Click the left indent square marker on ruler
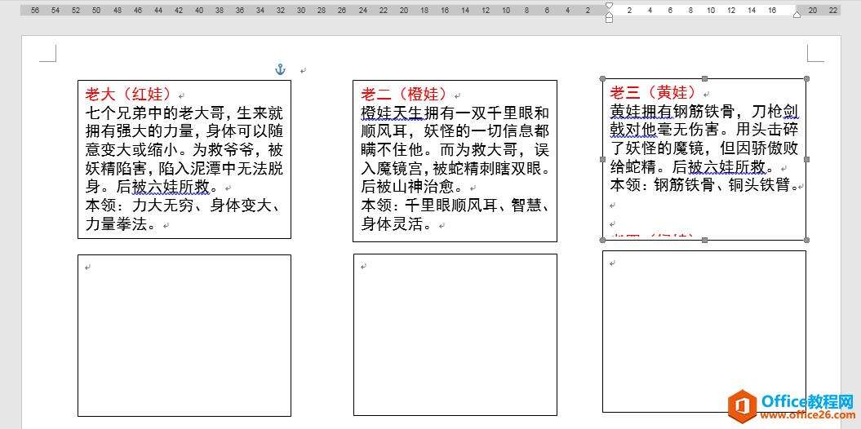 pos(609,19)
